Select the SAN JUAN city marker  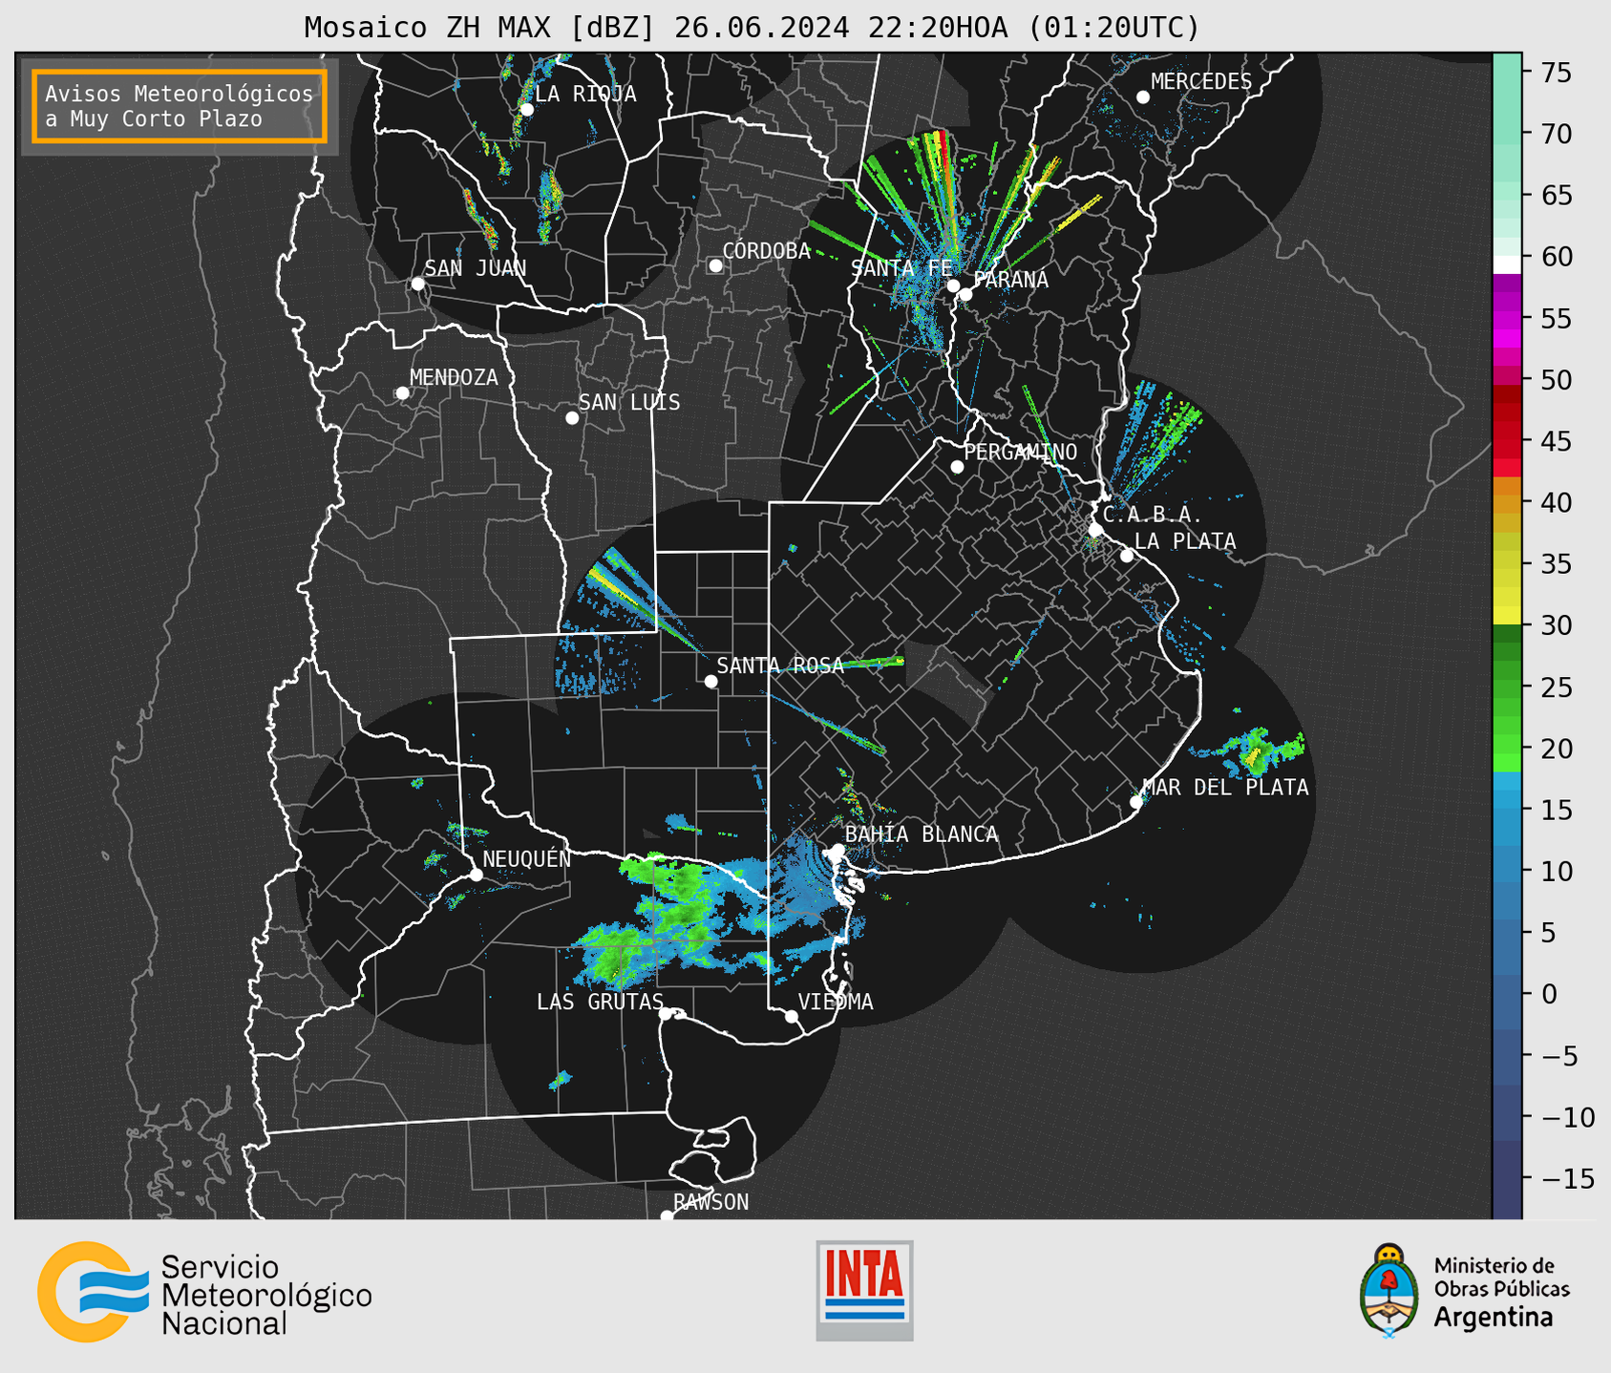point(417,284)
